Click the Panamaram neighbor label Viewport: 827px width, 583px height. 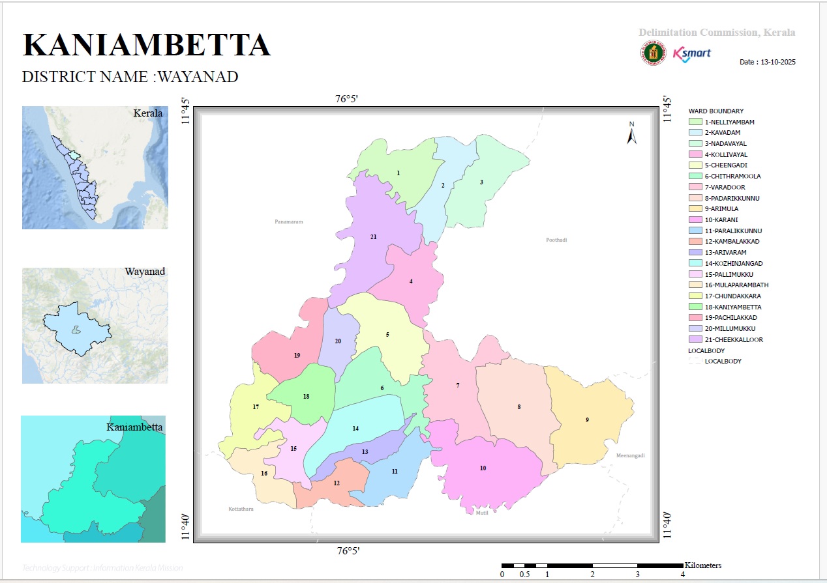click(288, 222)
